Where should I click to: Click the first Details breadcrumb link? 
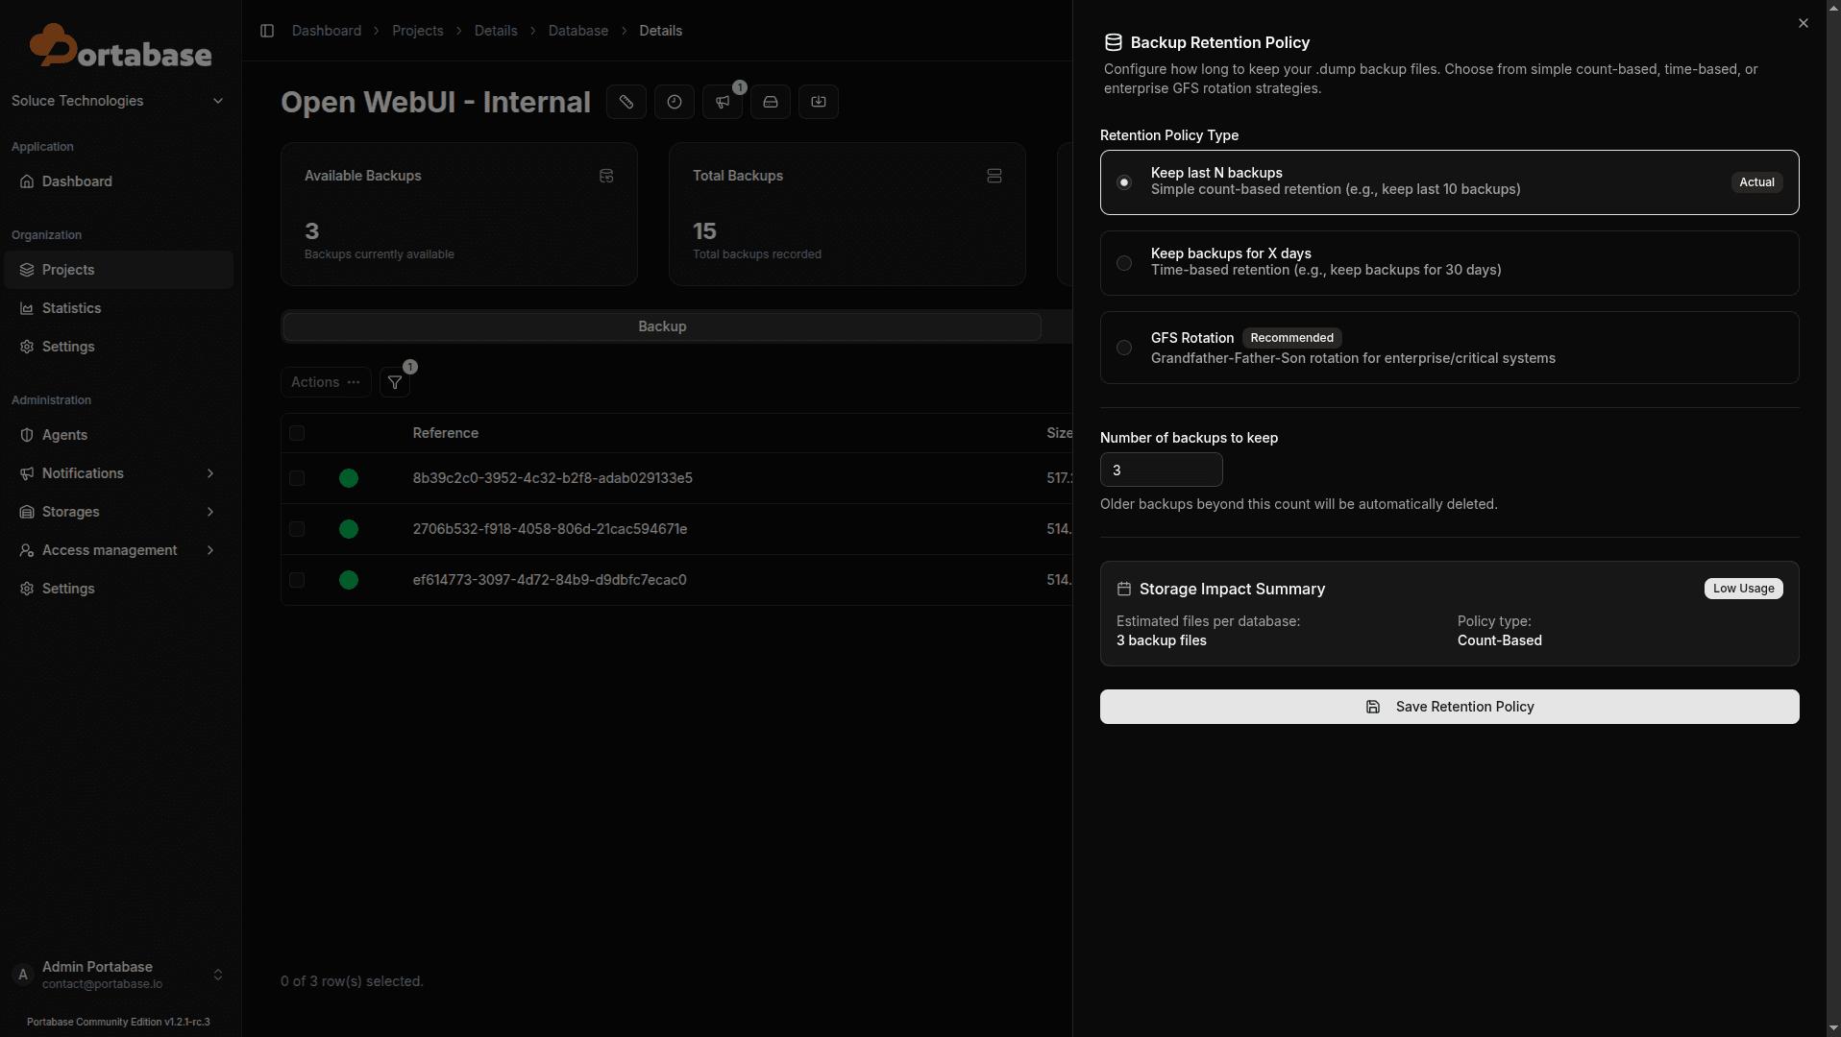tap(496, 31)
